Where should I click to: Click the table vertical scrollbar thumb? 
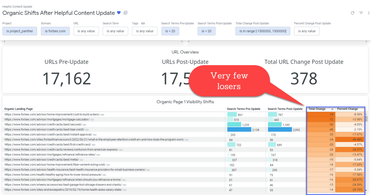pyautogui.click(x=366, y=119)
